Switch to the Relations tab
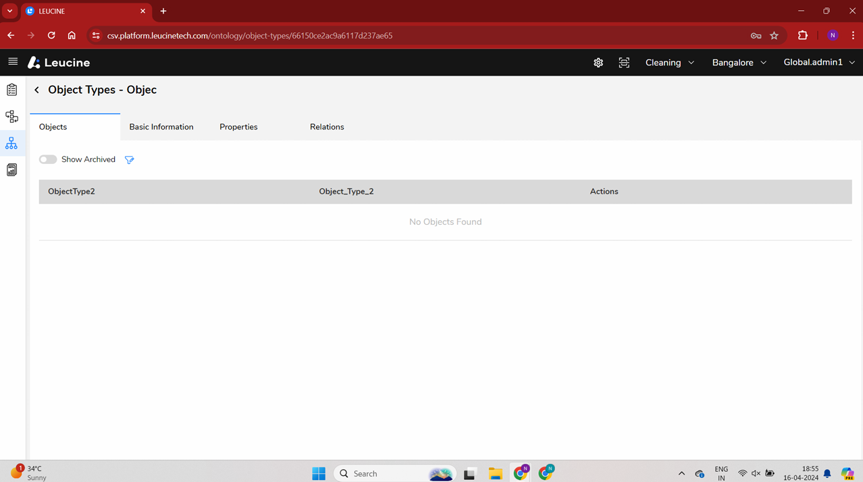 pos(327,127)
